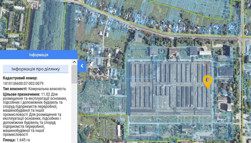Click scrollbar track below the thumb
This screenshot has width=251, height=143.
coord(74,116)
